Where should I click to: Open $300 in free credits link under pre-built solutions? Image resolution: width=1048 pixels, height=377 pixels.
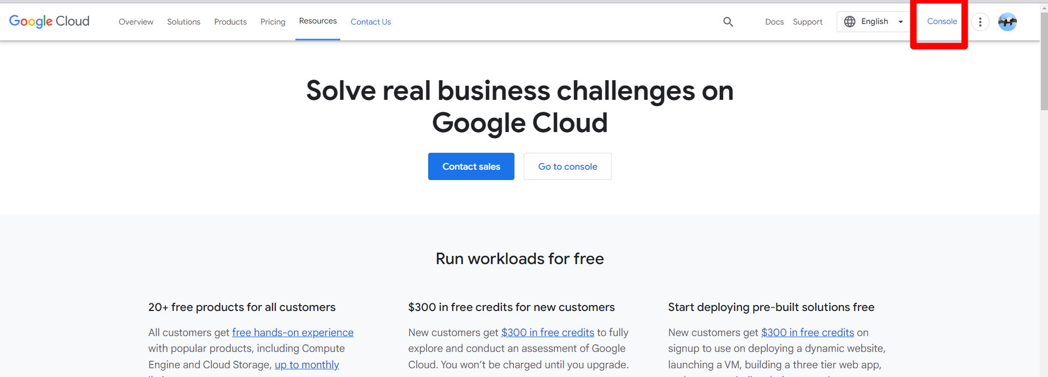[x=808, y=332]
